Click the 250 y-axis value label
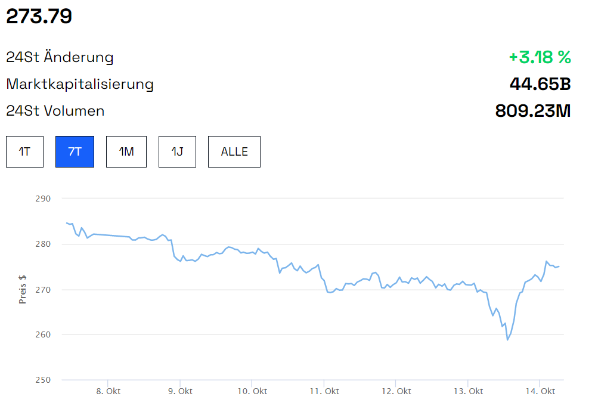This screenshot has width=595, height=409. tap(43, 380)
